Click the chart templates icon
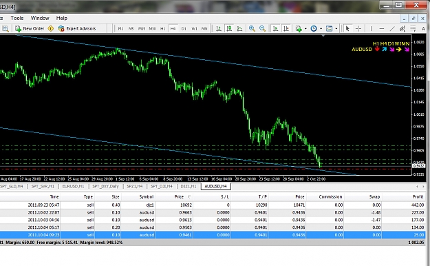Viewport: 430px width, 266px height. [329, 28]
